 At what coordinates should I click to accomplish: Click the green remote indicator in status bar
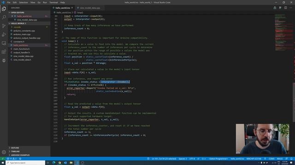pyautogui.click(x=2, y=159)
